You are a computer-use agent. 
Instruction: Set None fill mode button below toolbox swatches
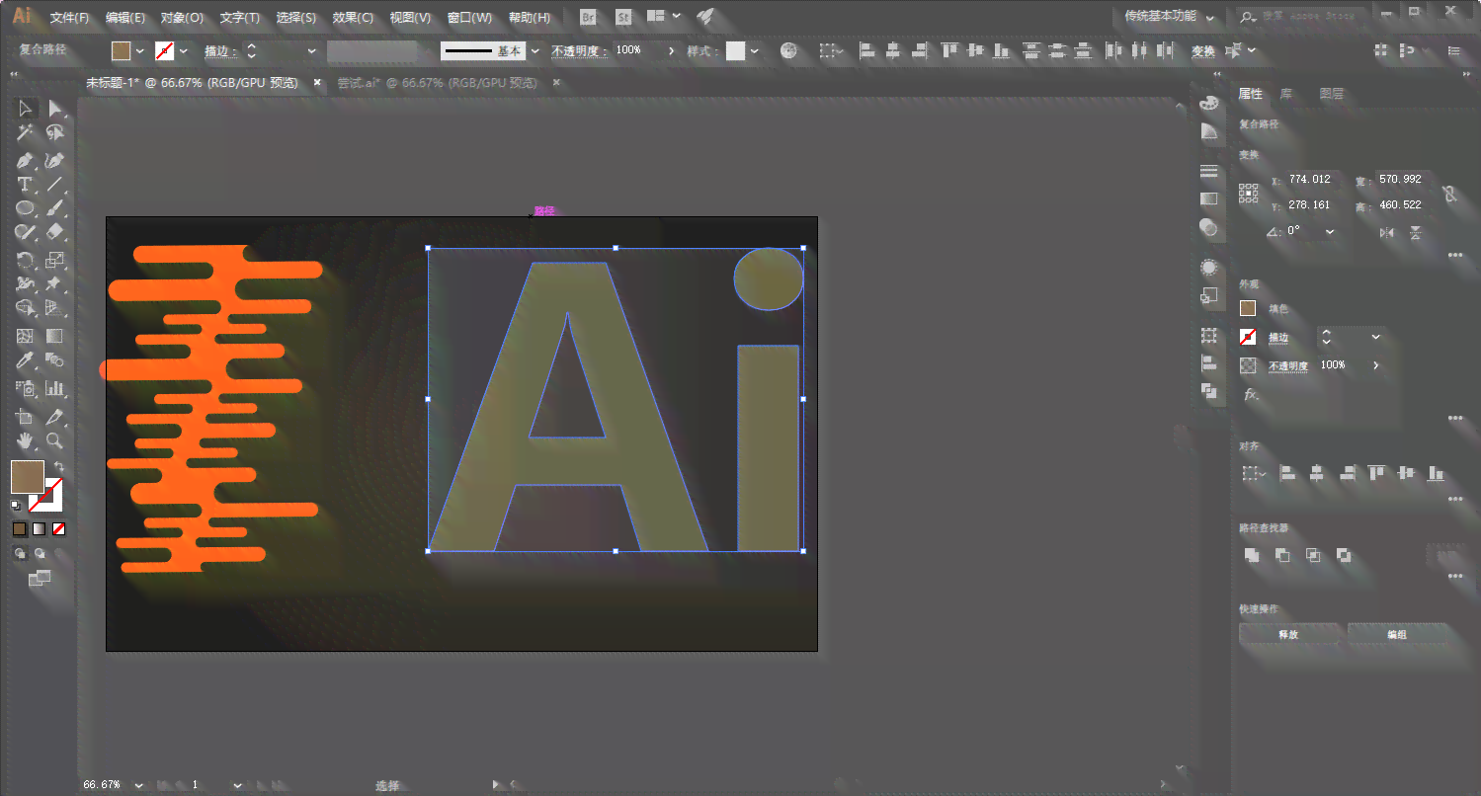pos(59,529)
